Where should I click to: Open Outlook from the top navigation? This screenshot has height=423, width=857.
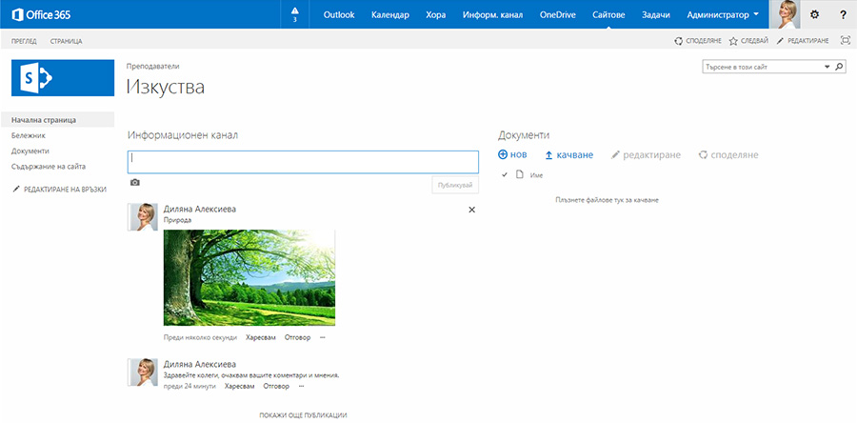(x=339, y=14)
